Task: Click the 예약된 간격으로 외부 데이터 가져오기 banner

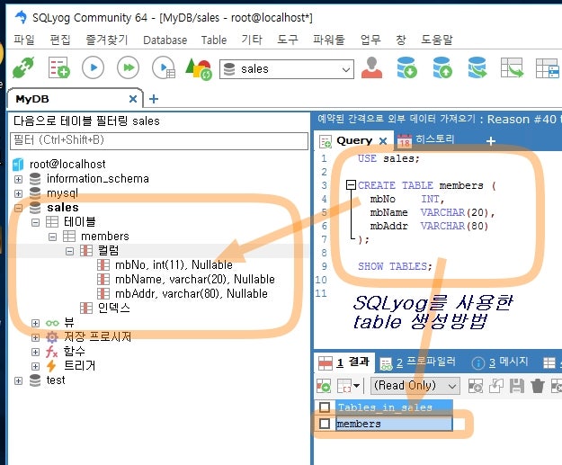Action: point(396,119)
